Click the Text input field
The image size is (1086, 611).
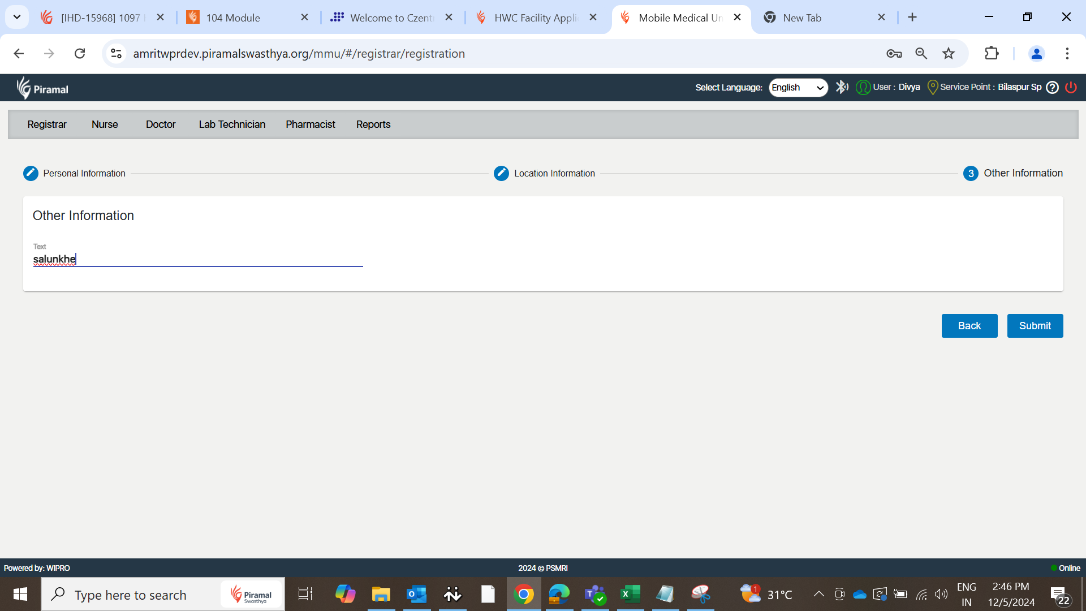(x=198, y=259)
